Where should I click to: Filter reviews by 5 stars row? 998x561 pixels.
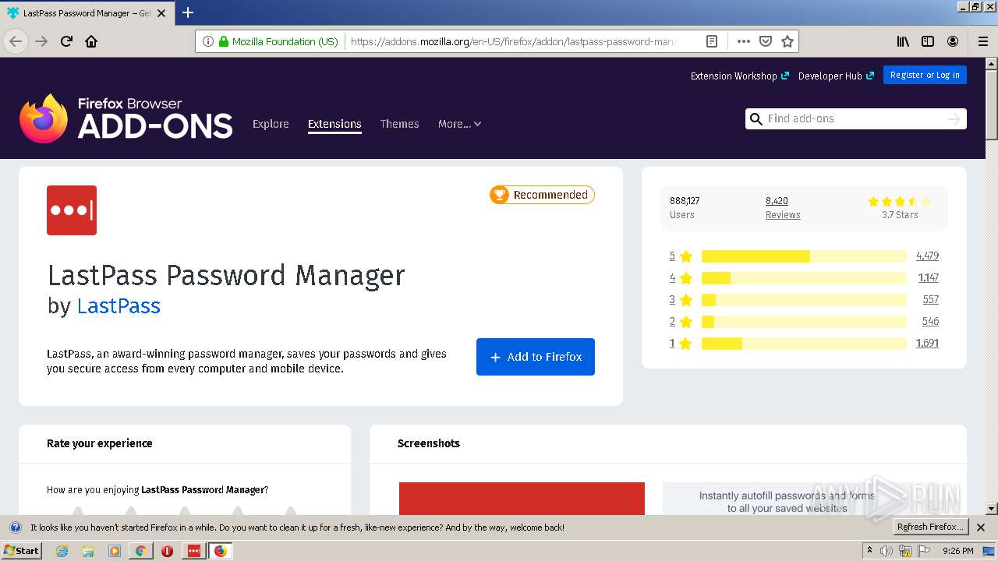click(x=804, y=256)
